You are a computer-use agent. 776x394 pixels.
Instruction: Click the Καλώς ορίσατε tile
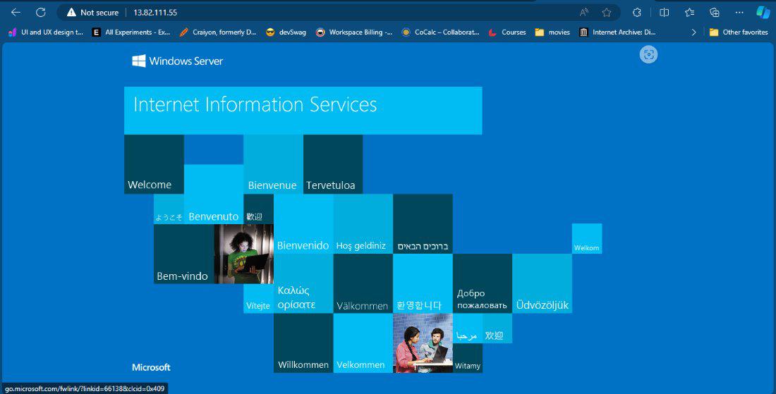(x=303, y=283)
